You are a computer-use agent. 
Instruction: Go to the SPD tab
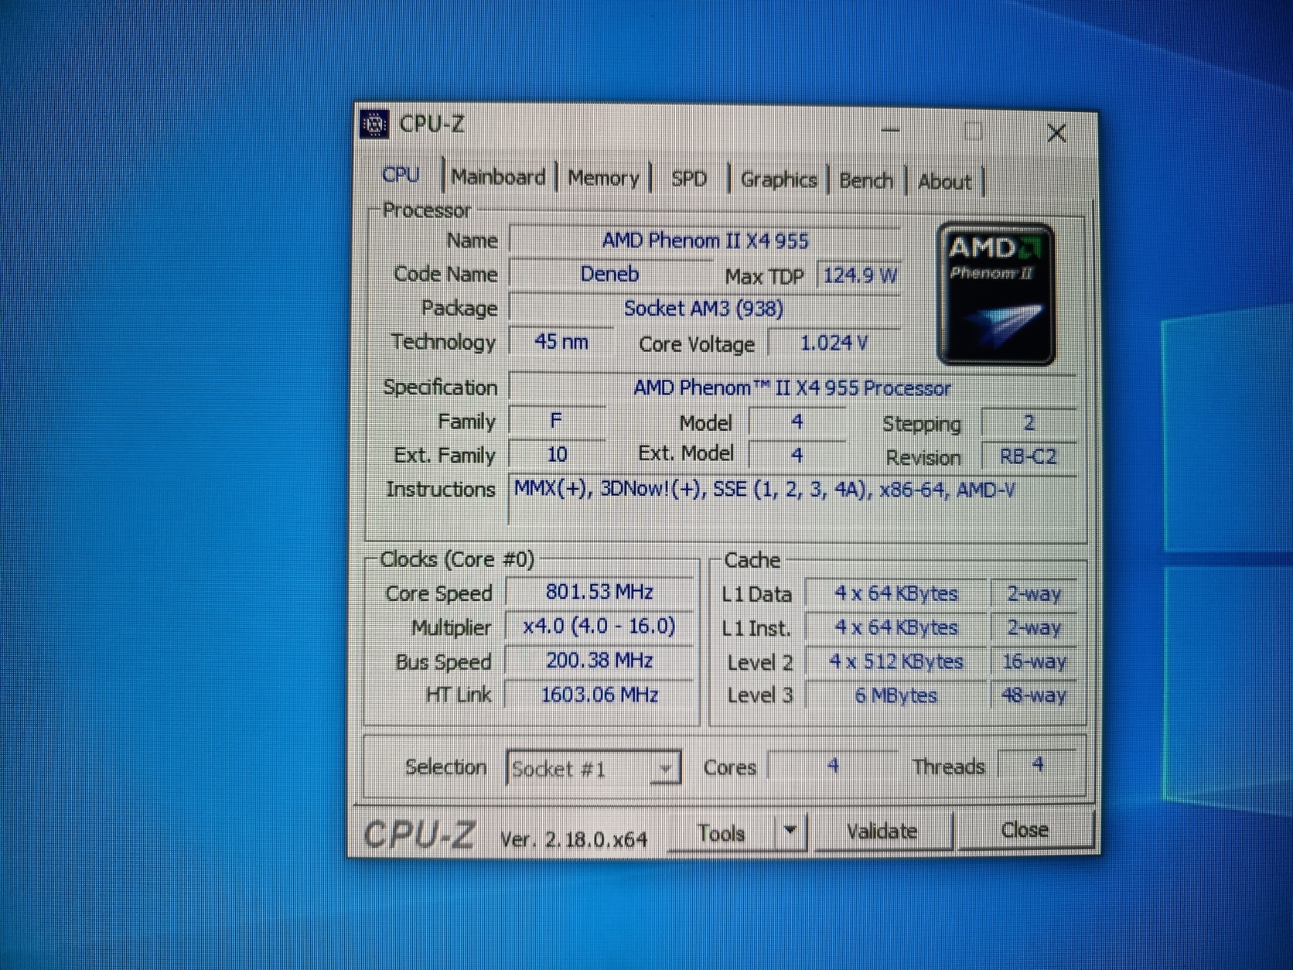click(688, 179)
